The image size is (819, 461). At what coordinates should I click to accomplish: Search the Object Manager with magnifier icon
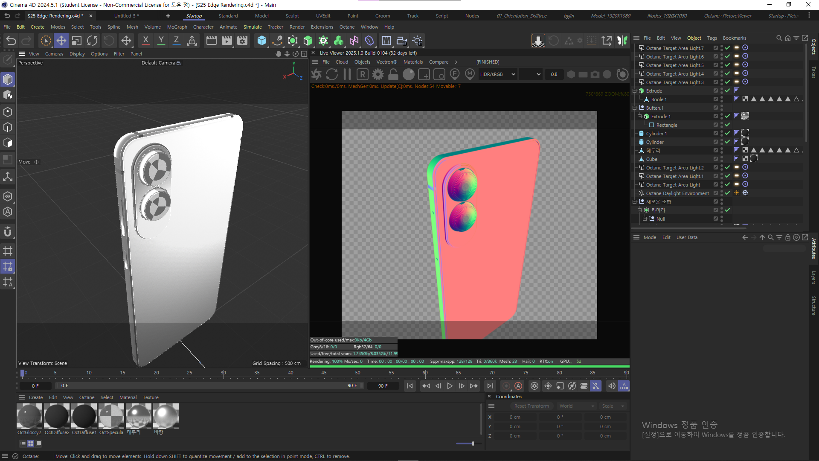pyautogui.click(x=779, y=38)
